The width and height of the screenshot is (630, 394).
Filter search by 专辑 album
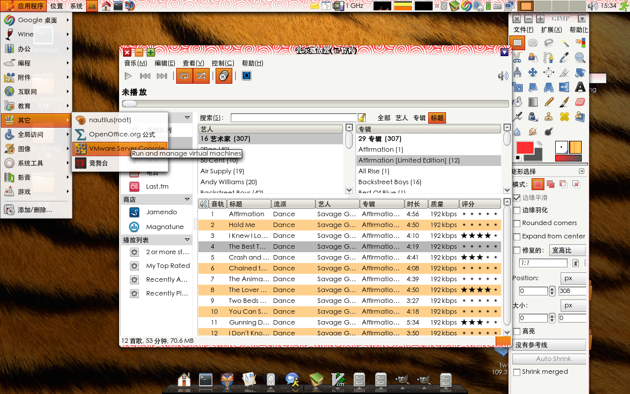(x=419, y=118)
